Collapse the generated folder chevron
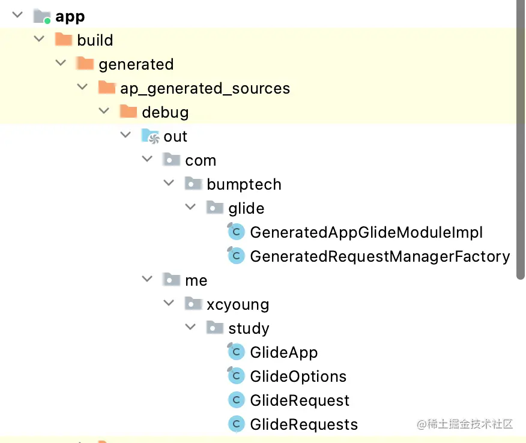Image resolution: width=526 pixels, height=443 pixels. click(x=61, y=62)
